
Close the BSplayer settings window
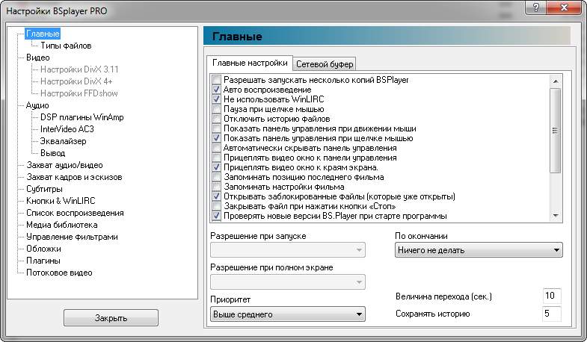click(x=565, y=7)
